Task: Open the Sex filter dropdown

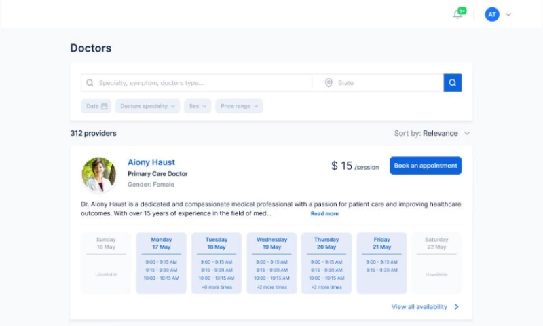Action: 198,107
